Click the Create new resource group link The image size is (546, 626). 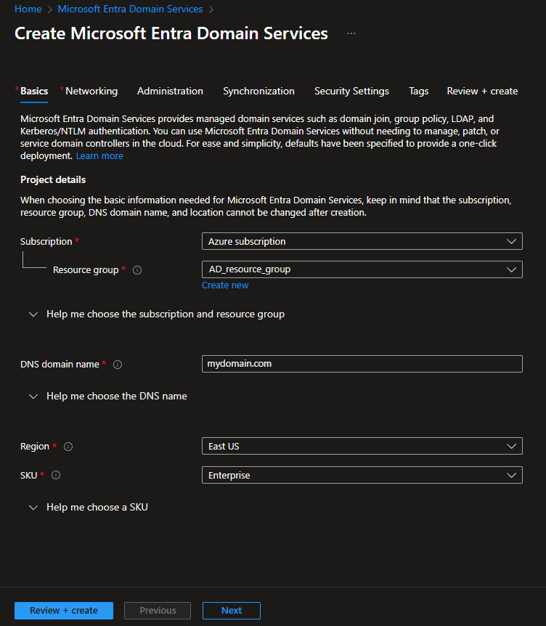pos(225,285)
